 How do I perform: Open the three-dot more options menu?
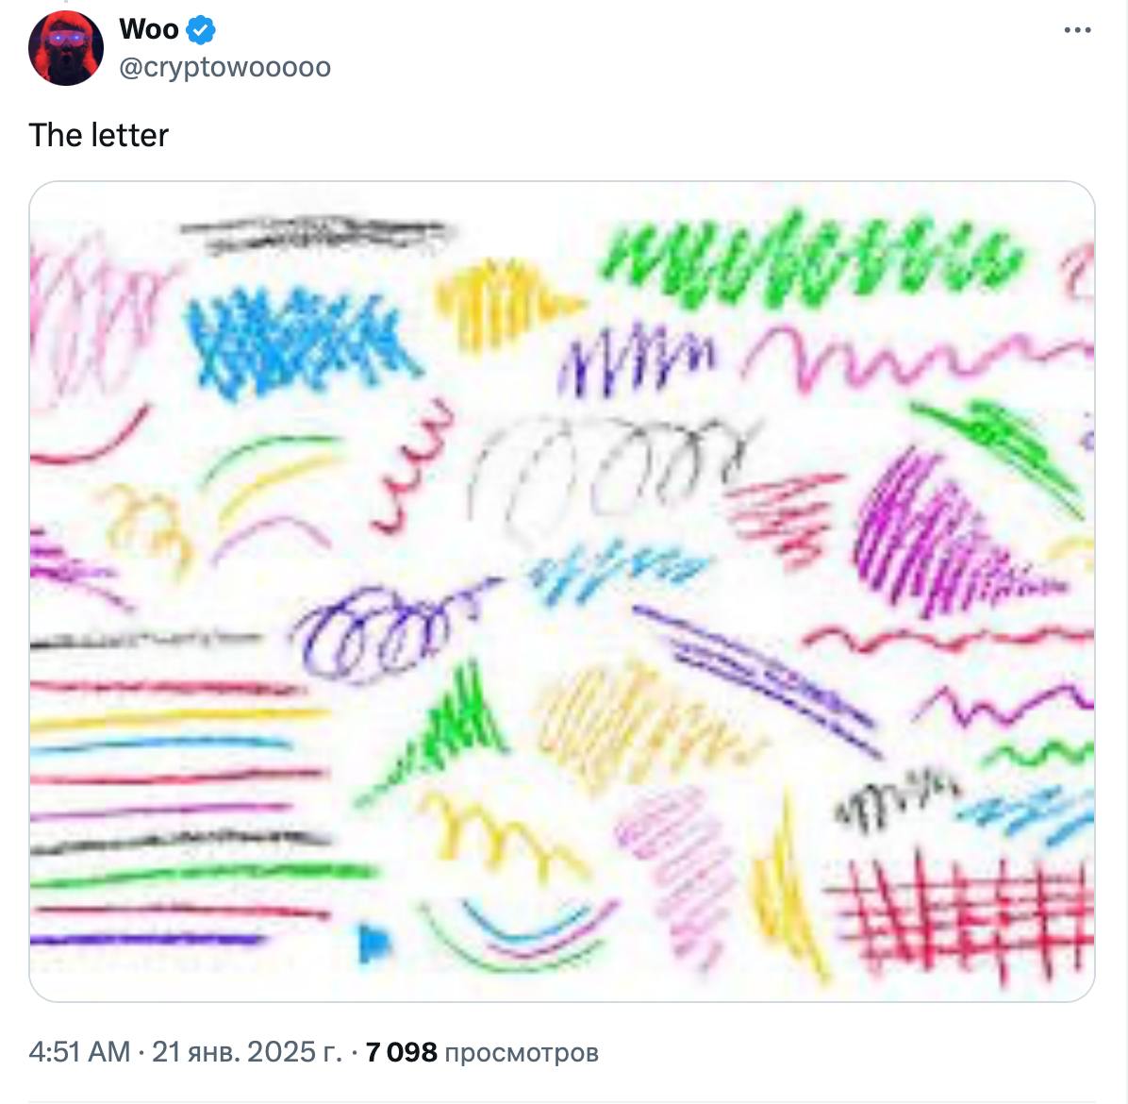(1077, 30)
